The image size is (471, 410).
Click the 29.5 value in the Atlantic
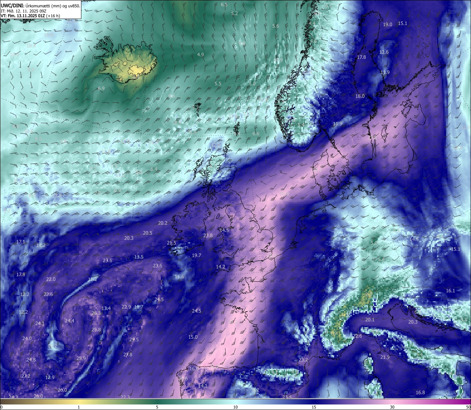pos(134,339)
